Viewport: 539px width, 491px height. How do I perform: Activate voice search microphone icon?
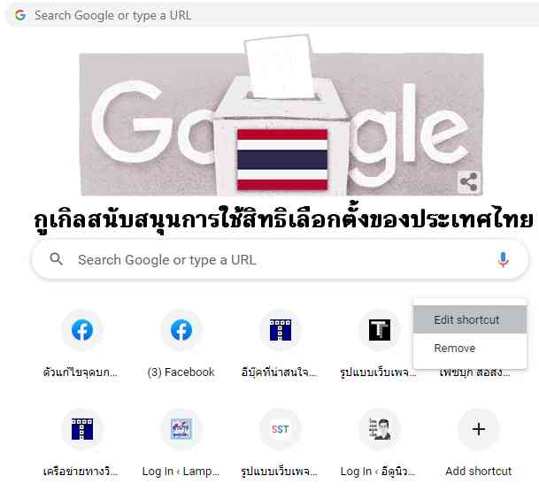pyautogui.click(x=503, y=259)
